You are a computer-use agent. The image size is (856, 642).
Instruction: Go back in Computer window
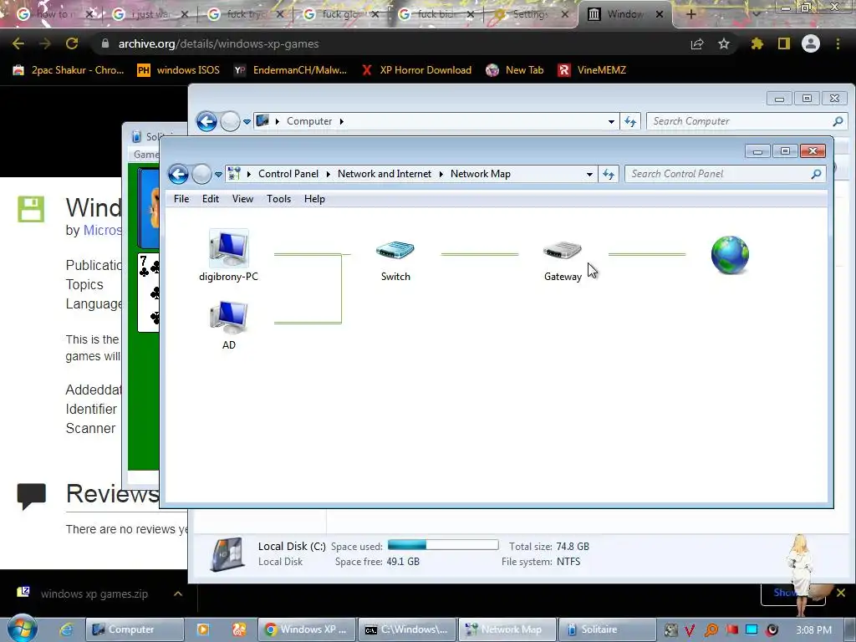(x=206, y=121)
